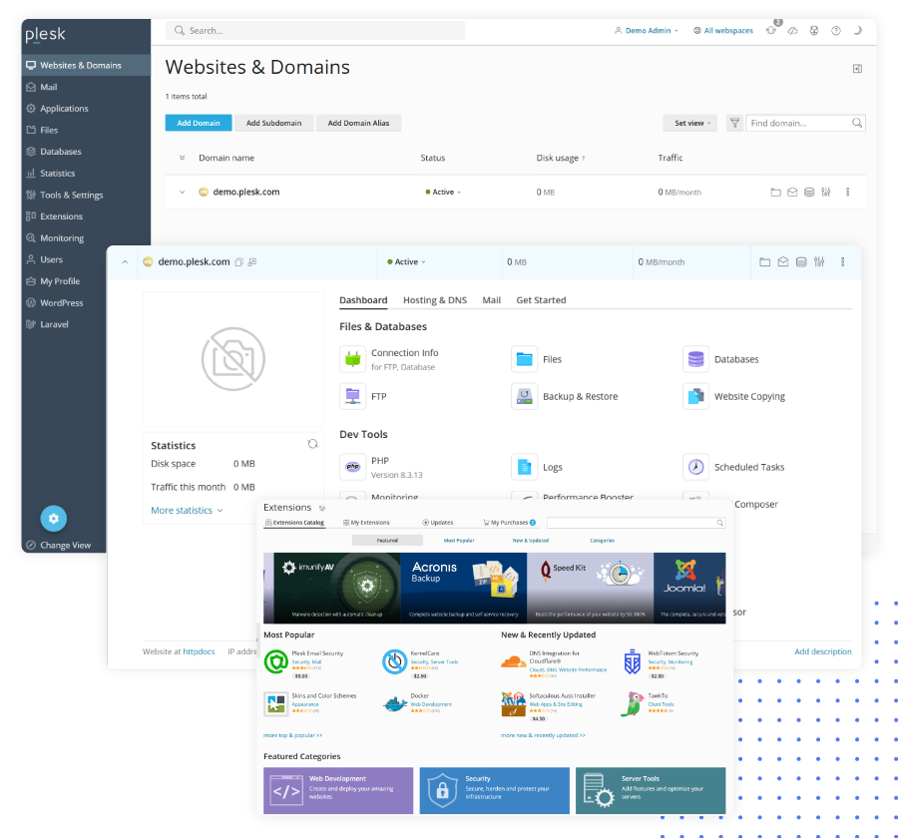Click the Add Subdomain button
The height and width of the screenshot is (838, 898).
coord(274,123)
